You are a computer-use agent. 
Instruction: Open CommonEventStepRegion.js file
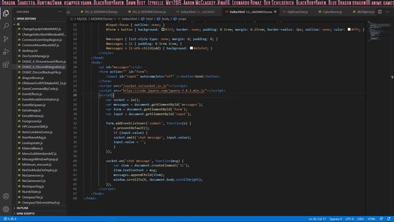tap(42, 39)
